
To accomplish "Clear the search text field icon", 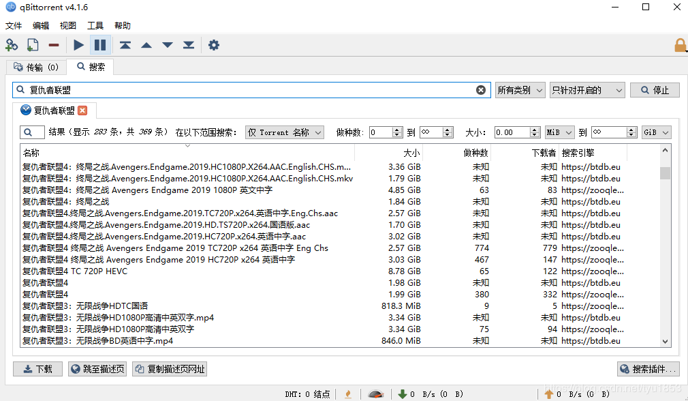I will tap(481, 90).
